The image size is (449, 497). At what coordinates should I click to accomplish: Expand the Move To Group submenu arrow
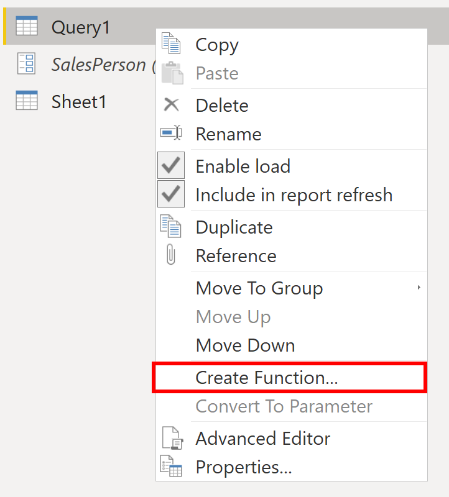(x=418, y=288)
